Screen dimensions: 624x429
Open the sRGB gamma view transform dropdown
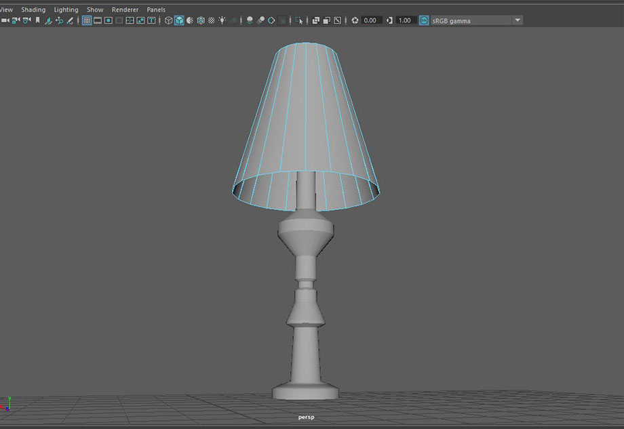point(469,20)
